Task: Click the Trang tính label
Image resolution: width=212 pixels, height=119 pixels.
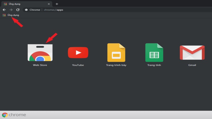Action: coord(154,65)
